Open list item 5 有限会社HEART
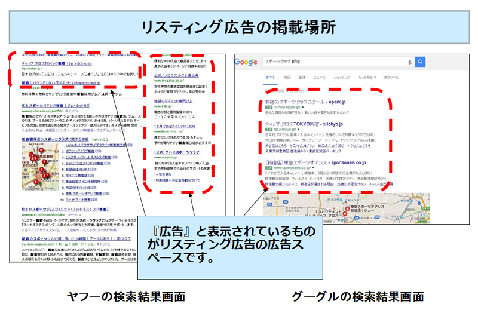 78,170
